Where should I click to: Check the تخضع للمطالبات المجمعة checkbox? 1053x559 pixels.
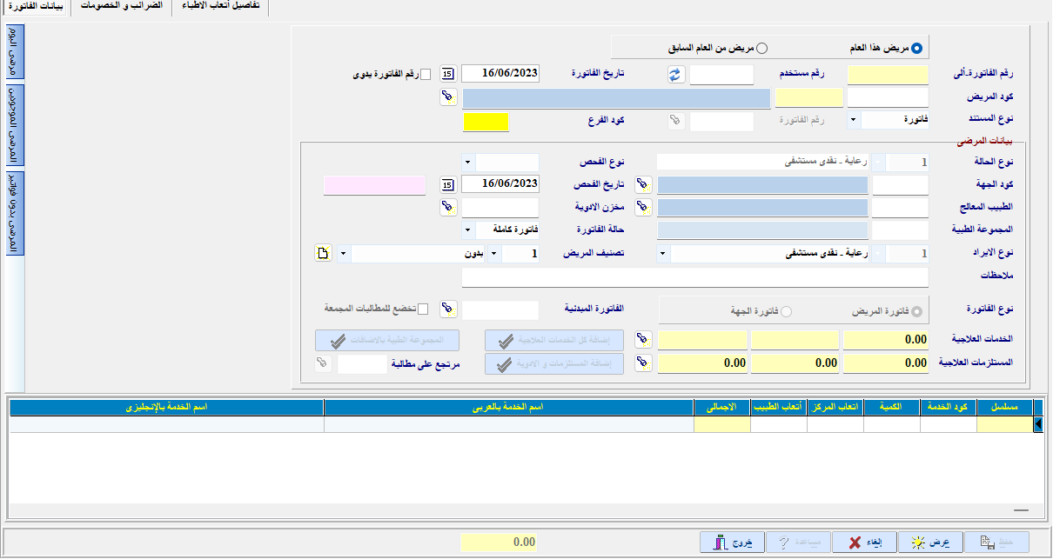(424, 309)
